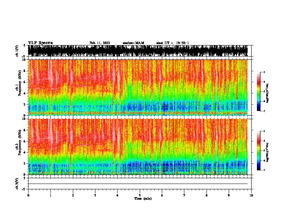
Task: Click the "ch.1(V)" axis label
Action: click(x=17, y=51)
